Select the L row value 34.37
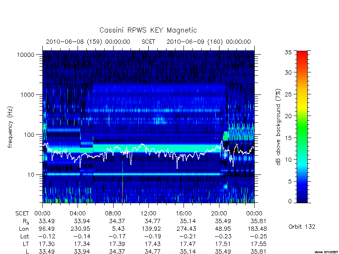The image size is (339, 254). pyautogui.click(x=117, y=251)
